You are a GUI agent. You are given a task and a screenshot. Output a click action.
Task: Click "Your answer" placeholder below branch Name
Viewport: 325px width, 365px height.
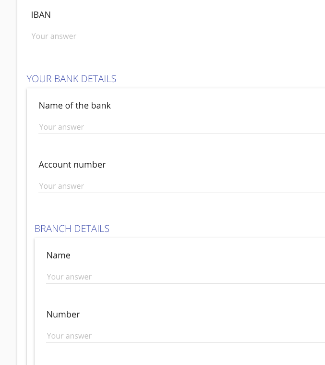(x=69, y=277)
